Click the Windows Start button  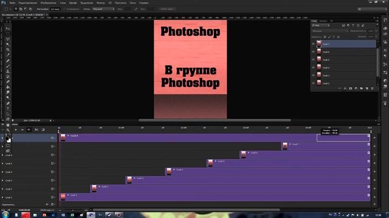[x=5, y=215]
